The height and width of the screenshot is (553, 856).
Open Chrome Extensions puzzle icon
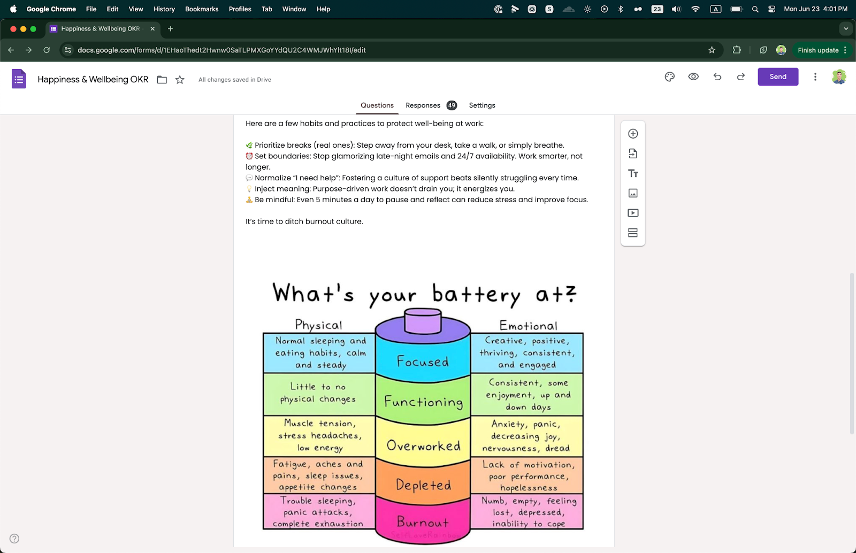pyautogui.click(x=737, y=50)
